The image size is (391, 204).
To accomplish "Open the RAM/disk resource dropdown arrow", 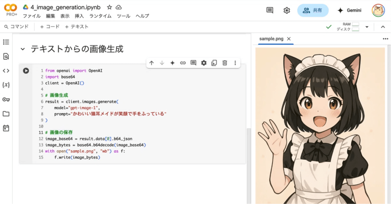I will click(367, 27).
